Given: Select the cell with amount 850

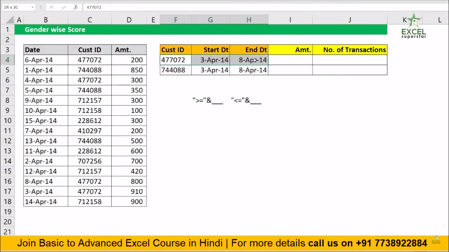Looking at the screenshot, I should [x=129, y=70].
